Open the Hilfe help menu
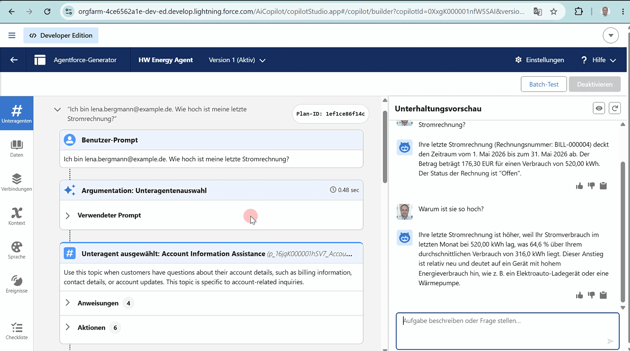Screen dimensions: 630x351 click(599, 60)
